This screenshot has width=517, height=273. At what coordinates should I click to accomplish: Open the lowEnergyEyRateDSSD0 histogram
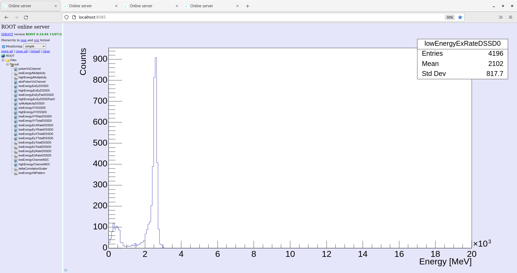35,151
